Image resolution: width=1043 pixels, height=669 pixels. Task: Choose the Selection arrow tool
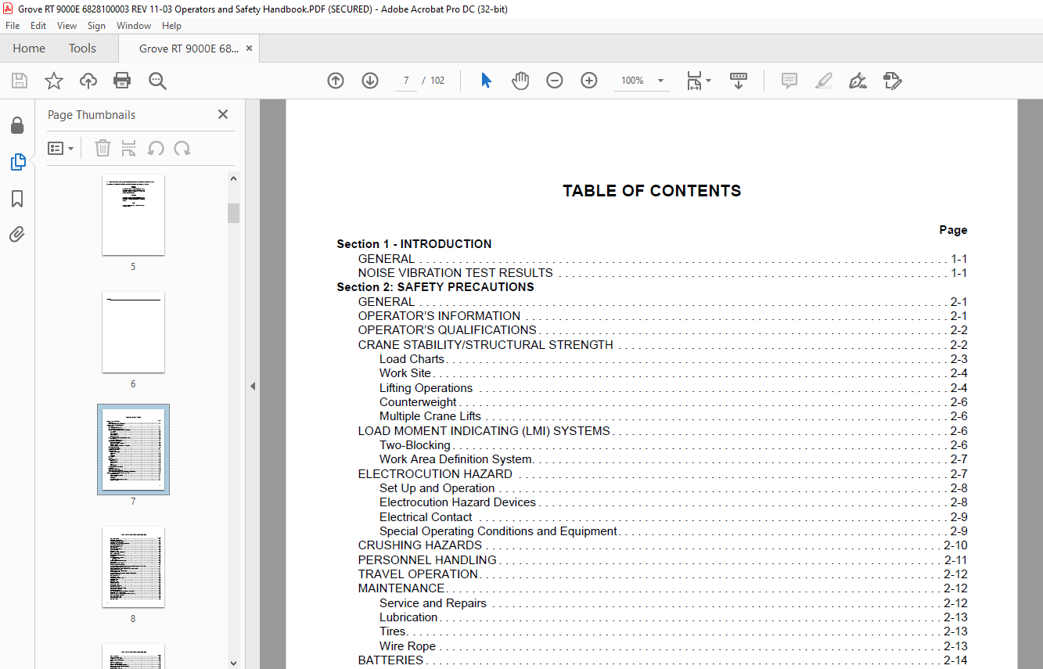(486, 81)
